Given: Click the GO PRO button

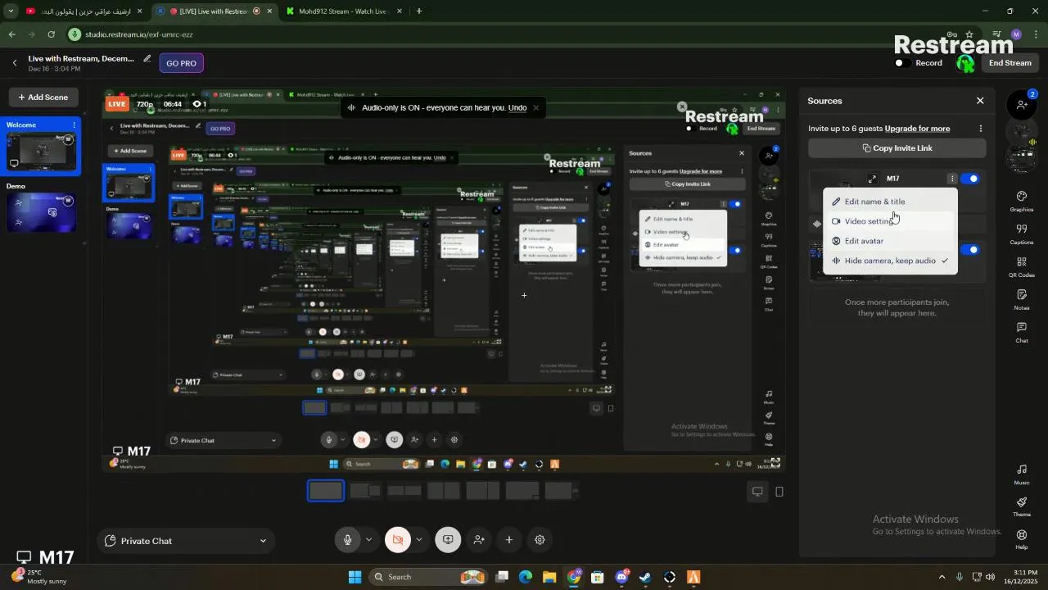Looking at the screenshot, I should (x=182, y=63).
